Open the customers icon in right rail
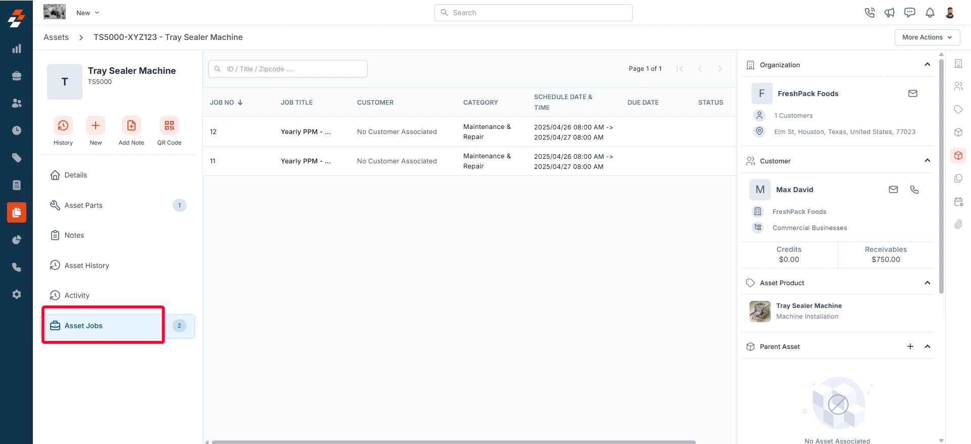 click(x=958, y=86)
